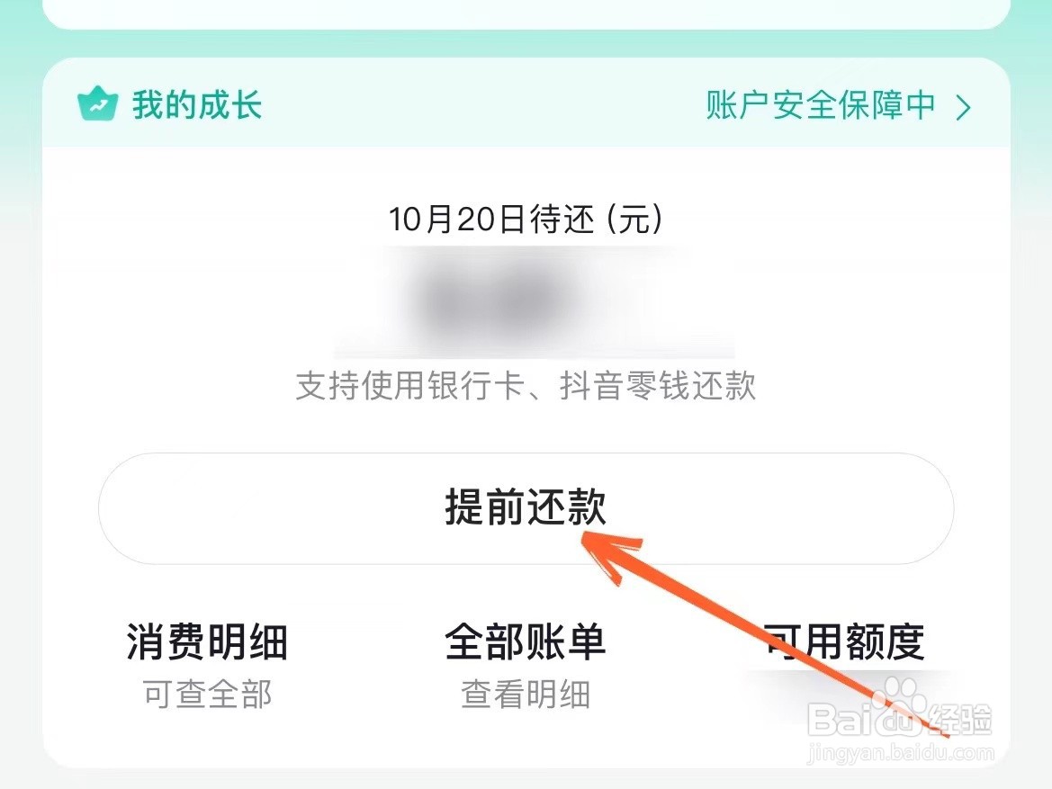Viewport: 1052px width, 789px height.
Task: Tap the blurred value under 可用额度
Action: pos(845,695)
